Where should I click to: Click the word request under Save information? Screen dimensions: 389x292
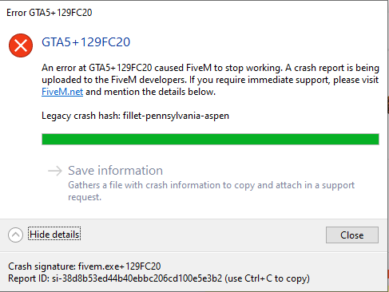coord(85,197)
